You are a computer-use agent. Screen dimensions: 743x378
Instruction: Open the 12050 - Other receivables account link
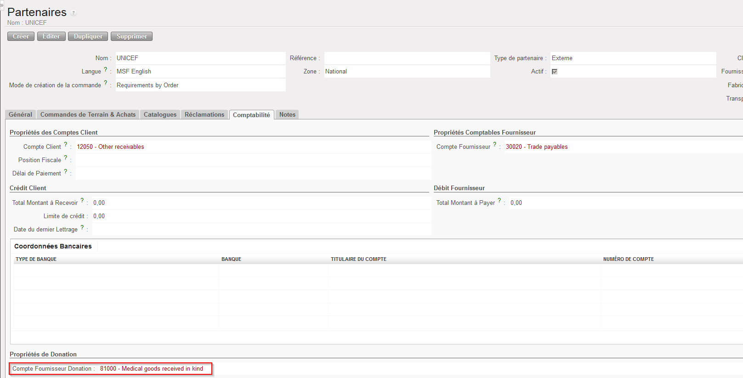click(x=110, y=147)
